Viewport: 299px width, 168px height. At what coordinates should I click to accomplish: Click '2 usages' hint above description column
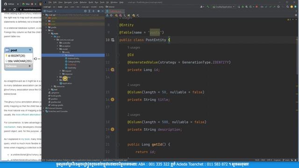[x=134, y=115]
